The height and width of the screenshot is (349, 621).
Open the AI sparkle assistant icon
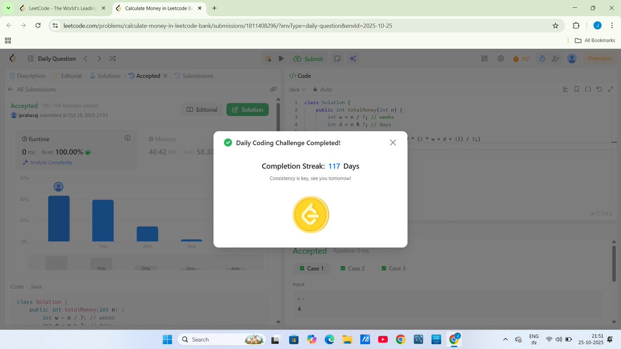point(352,58)
